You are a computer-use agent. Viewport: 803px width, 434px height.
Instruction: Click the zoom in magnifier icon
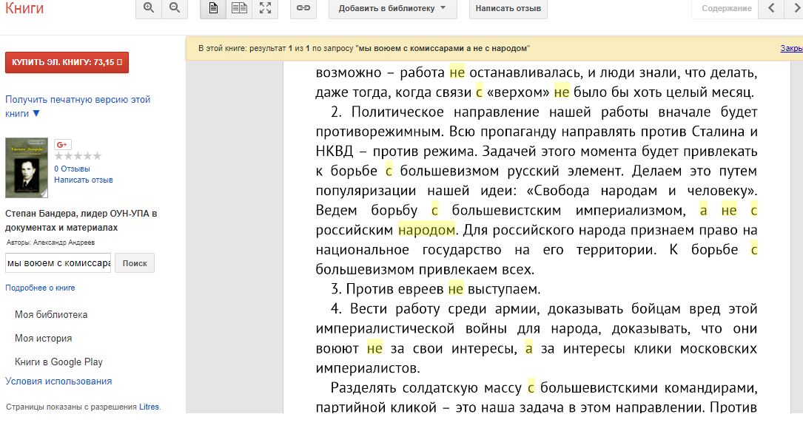click(149, 8)
